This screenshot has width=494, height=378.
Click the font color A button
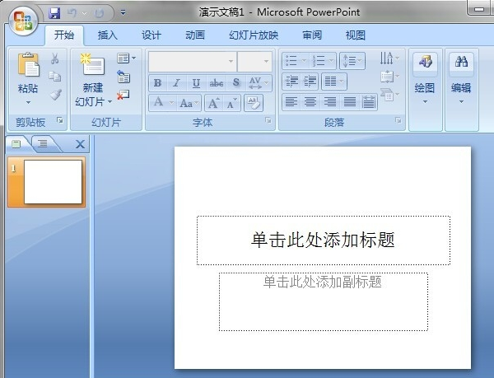pos(158,102)
